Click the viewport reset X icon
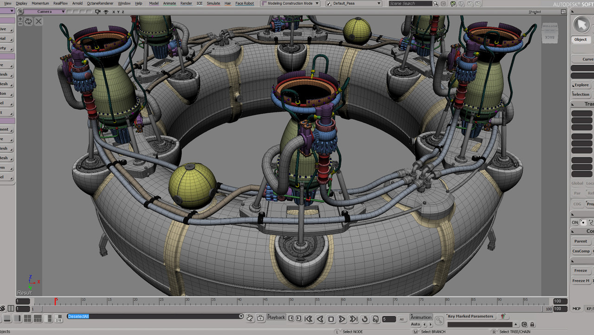Image resolution: width=594 pixels, height=335 pixels. click(38, 21)
